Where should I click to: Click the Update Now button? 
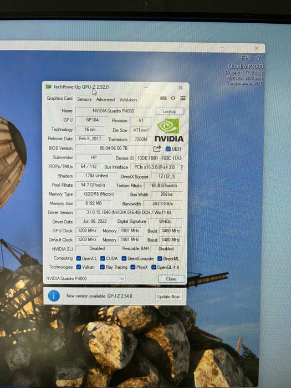pos(169,297)
